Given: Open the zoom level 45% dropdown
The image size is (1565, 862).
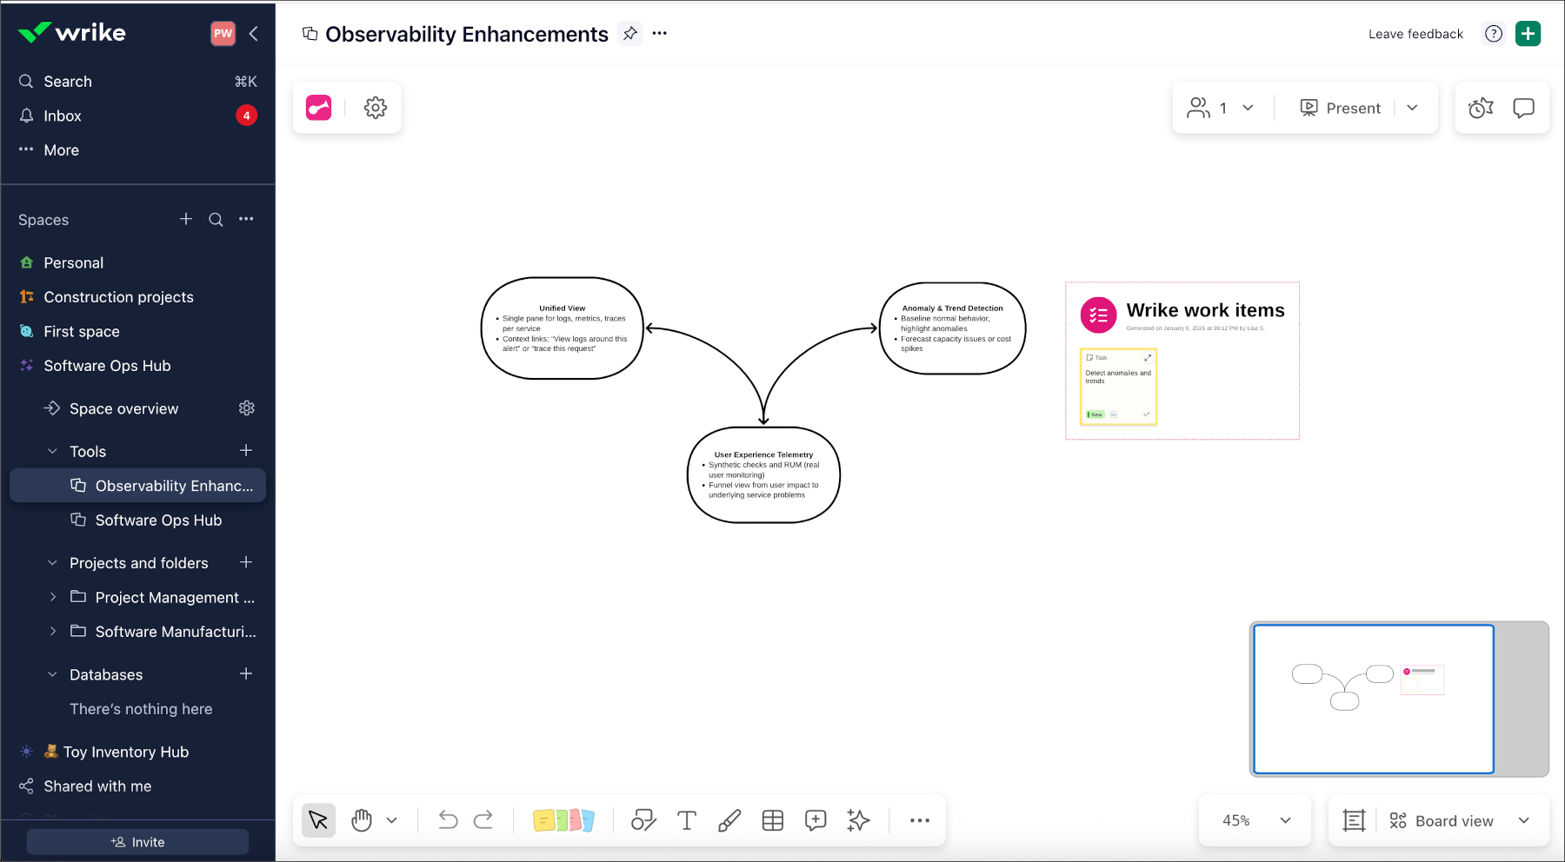Looking at the screenshot, I should [x=1253, y=819].
